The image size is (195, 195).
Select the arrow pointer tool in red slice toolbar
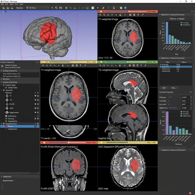click(116, 15)
